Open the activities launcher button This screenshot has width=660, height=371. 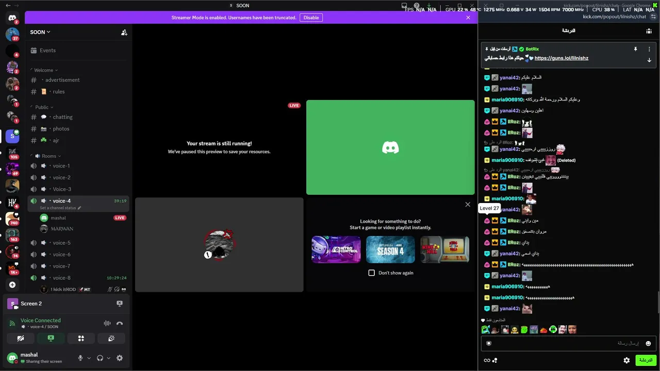tap(81, 339)
